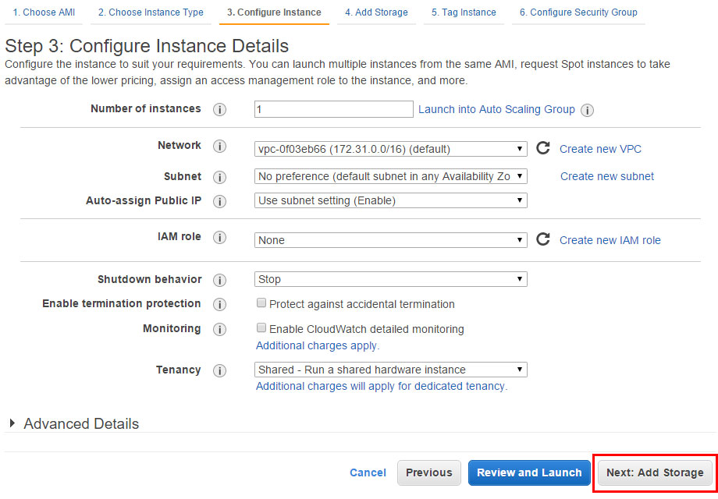Click info icon next to Enable termination protection
This screenshot has width=718, height=499.
pyautogui.click(x=219, y=304)
